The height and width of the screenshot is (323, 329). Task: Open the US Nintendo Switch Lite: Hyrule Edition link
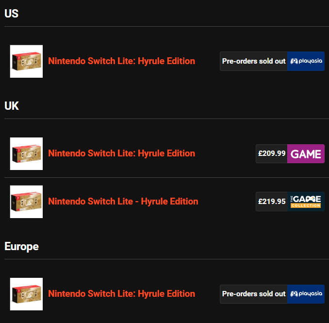(x=121, y=61)
